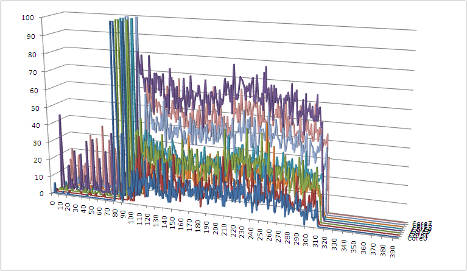The height and width of the screenshot is (271, 467).
Task: Select the horizontal axis label 10
Action: (59, 206)
